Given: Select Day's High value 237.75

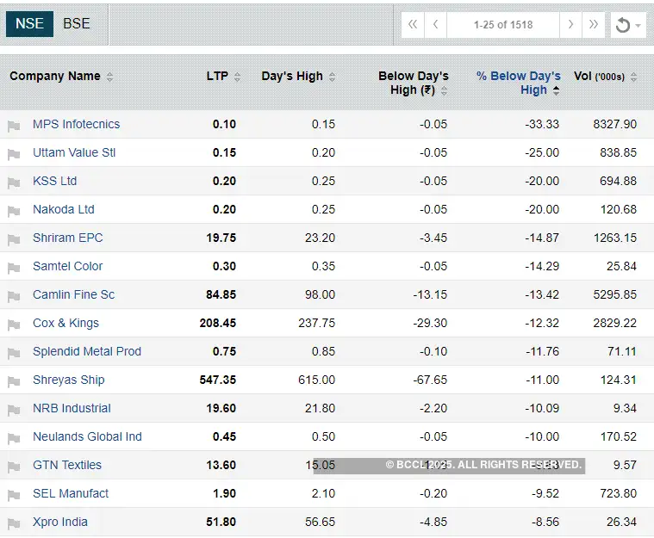Looking at the screenshot, I should (x=316, y=323).
